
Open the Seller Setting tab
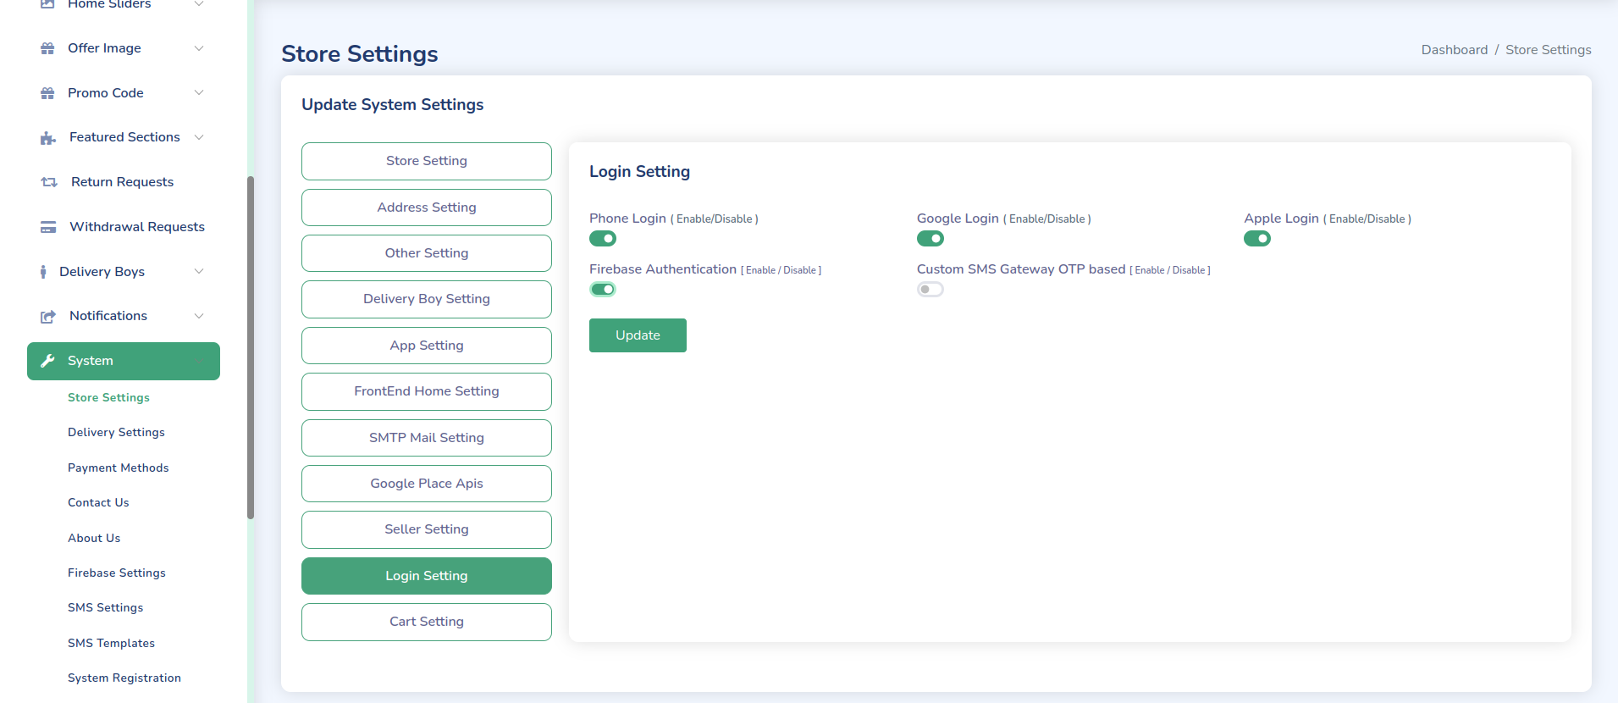pyautogui.click(x=427, y=529)
